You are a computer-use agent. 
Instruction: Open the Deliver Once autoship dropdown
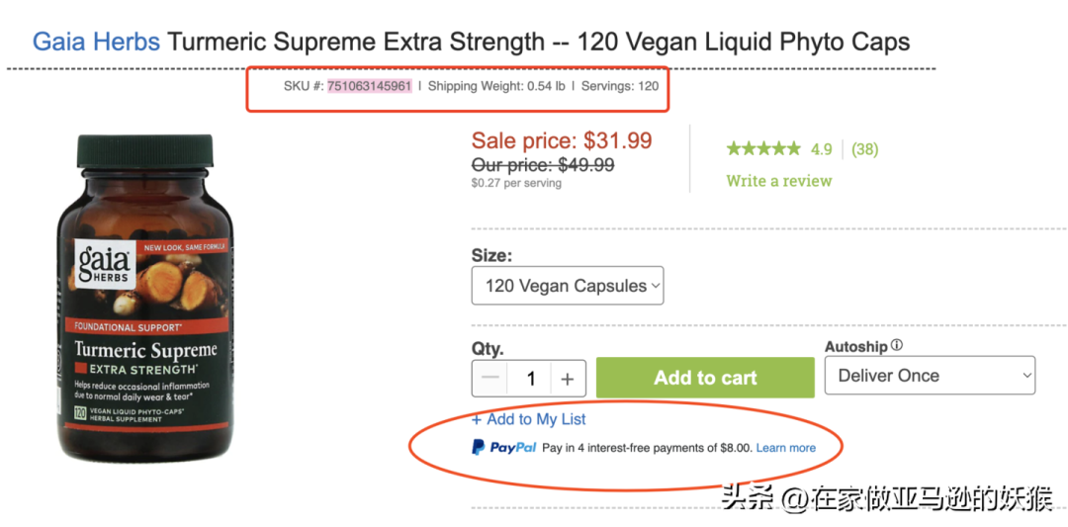point(930,375)
